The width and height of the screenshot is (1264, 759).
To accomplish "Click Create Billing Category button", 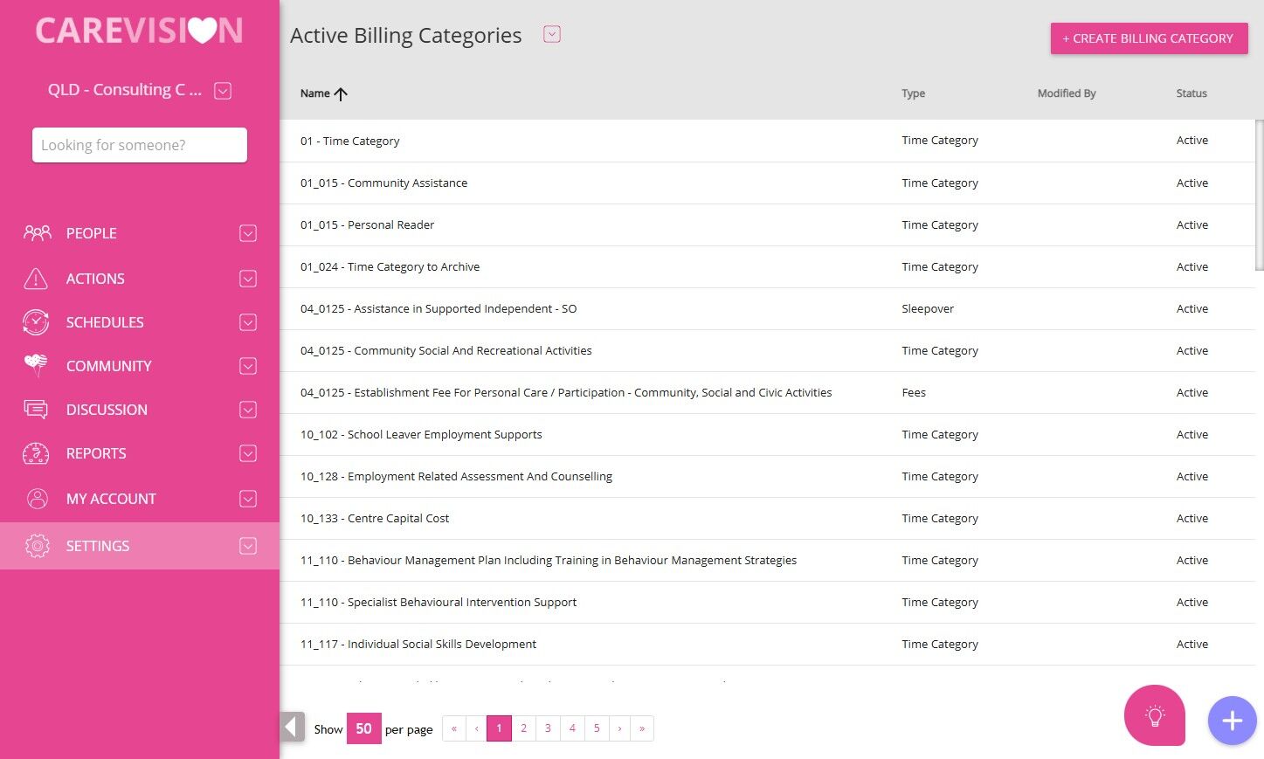I will click(1148, 38).
